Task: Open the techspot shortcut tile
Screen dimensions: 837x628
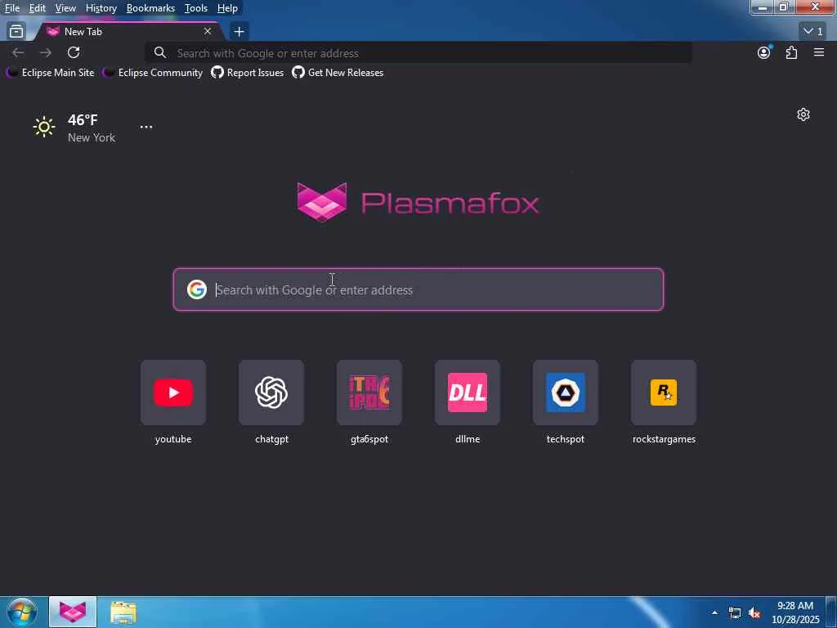Action: click(x=566, y=392)
